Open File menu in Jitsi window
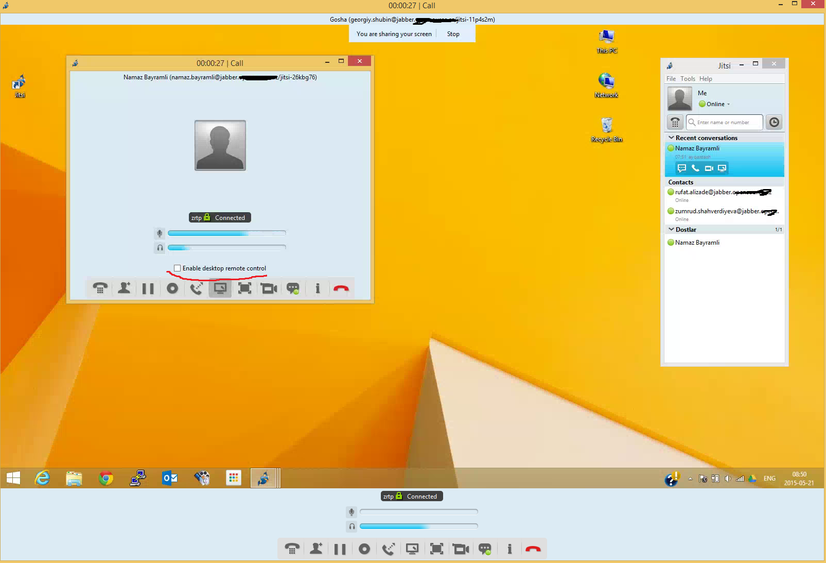 (x=671, y=79)
